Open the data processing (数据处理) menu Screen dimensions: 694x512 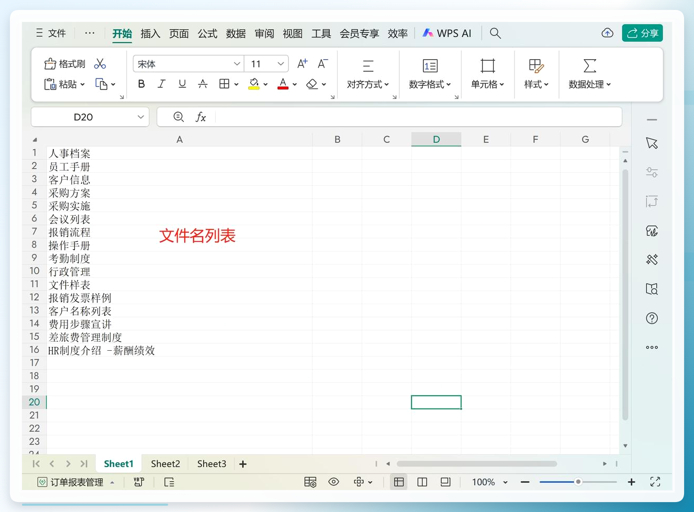(590, 74)
